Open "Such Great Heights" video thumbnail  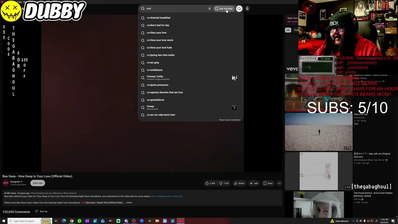[319, 204]
